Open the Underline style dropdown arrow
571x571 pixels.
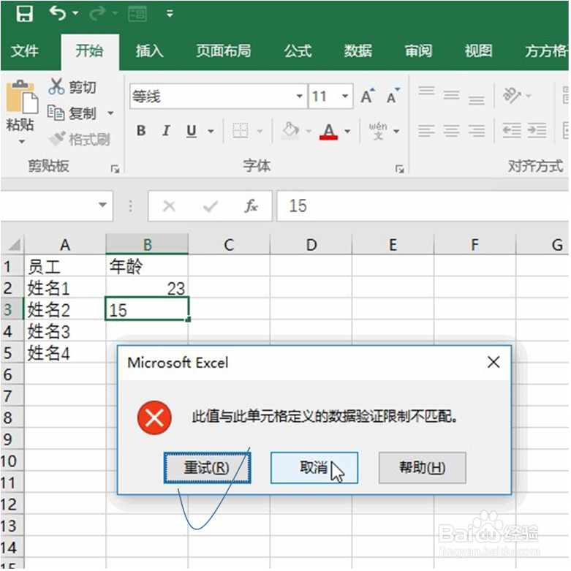211,131
